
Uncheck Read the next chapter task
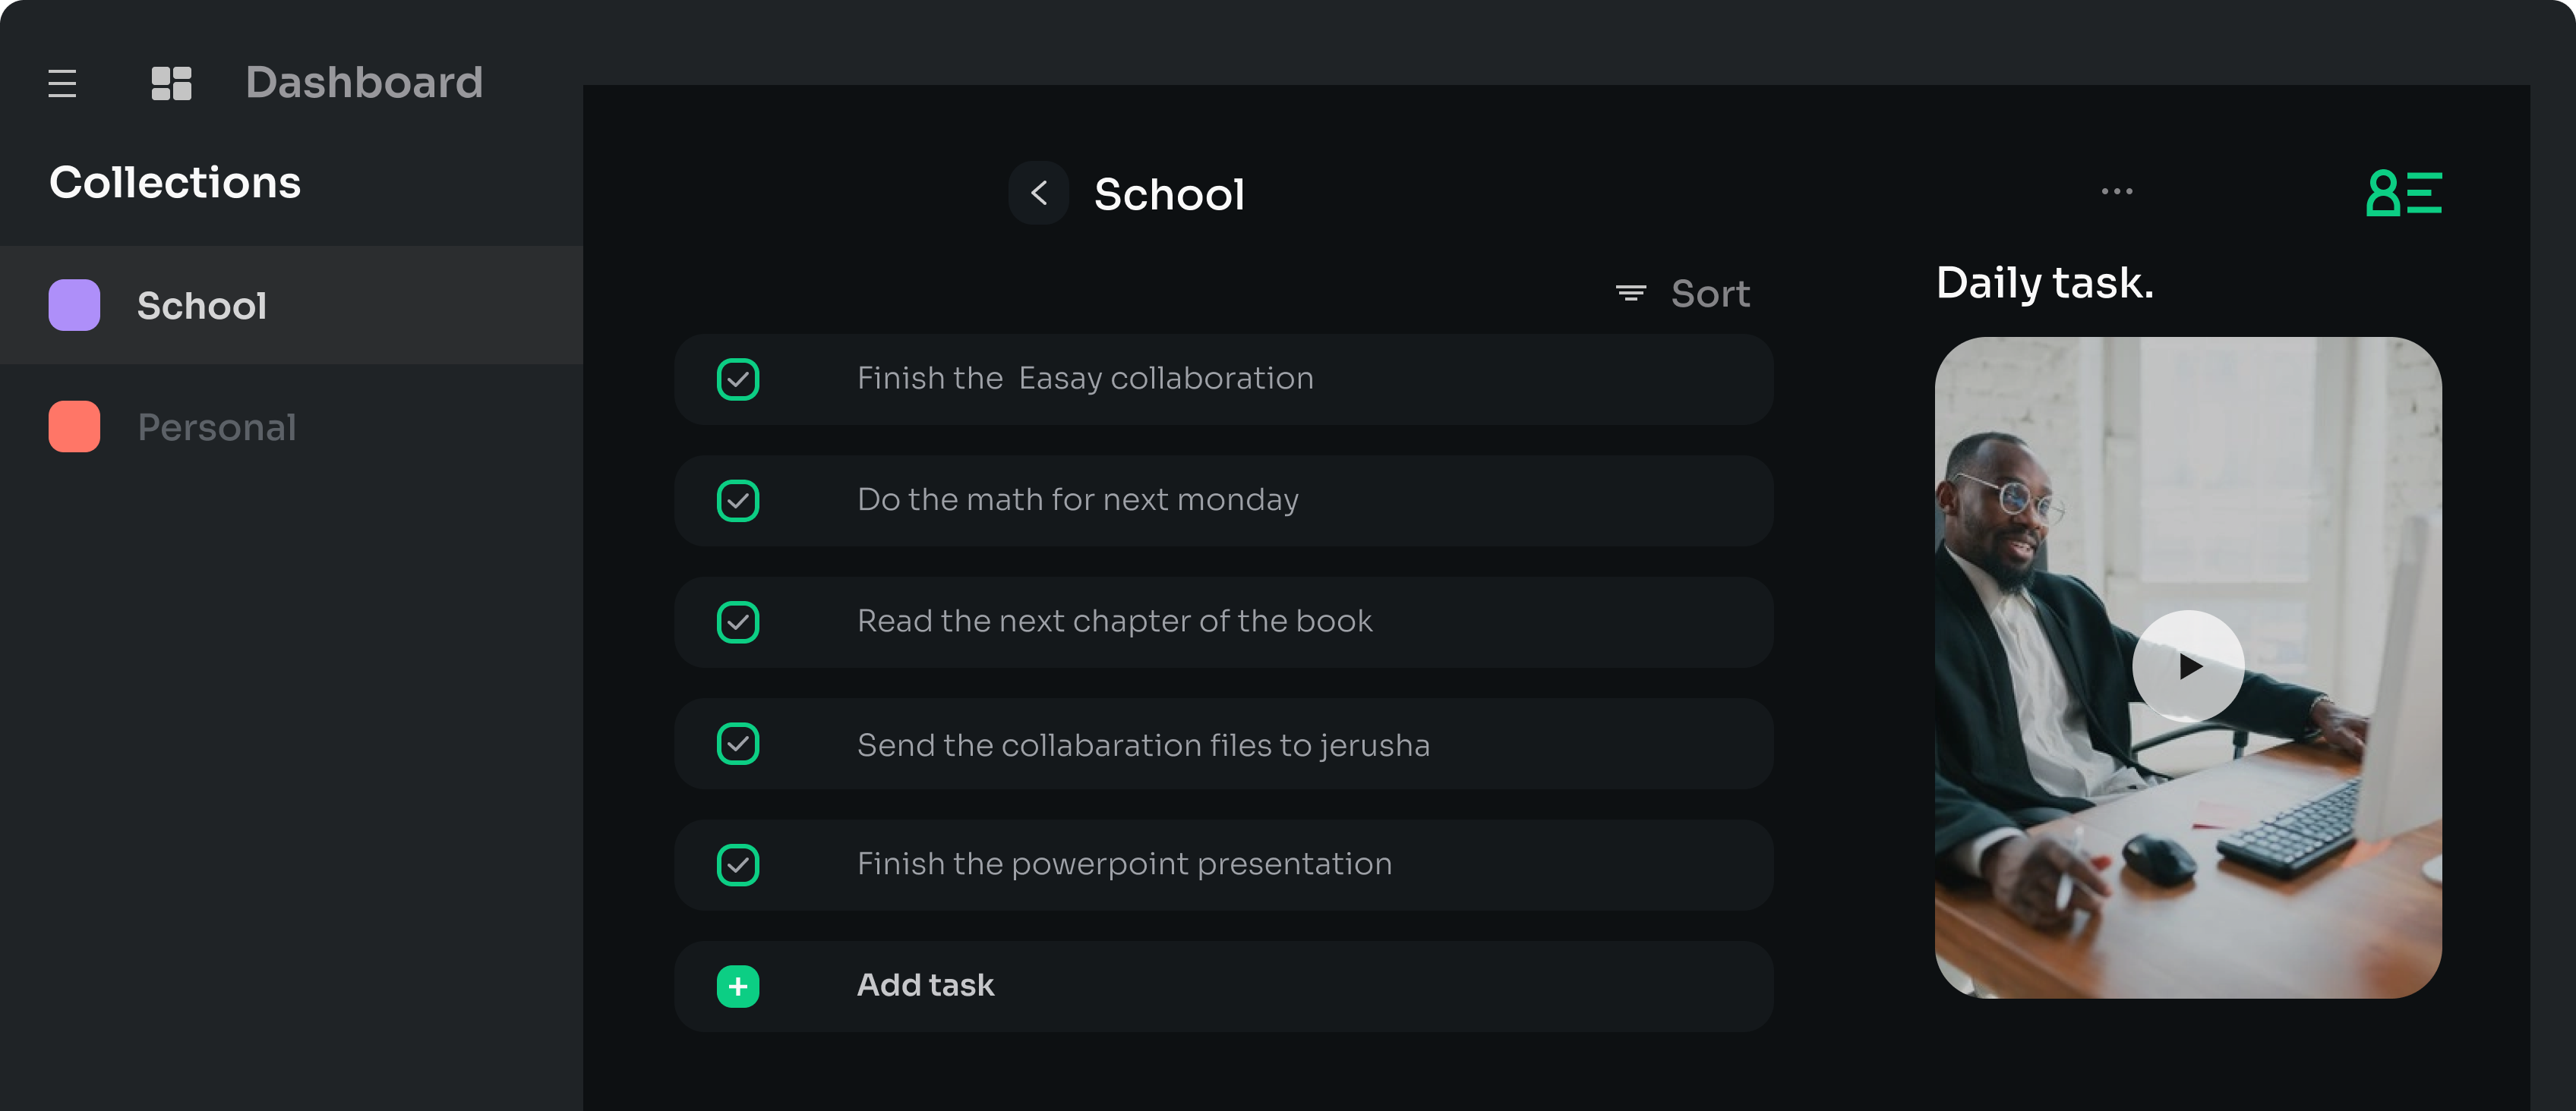tap(738, 622)
